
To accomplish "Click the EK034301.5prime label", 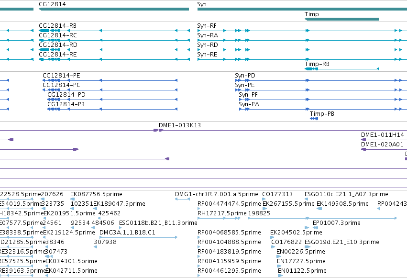I will click(x=71, y=261).
